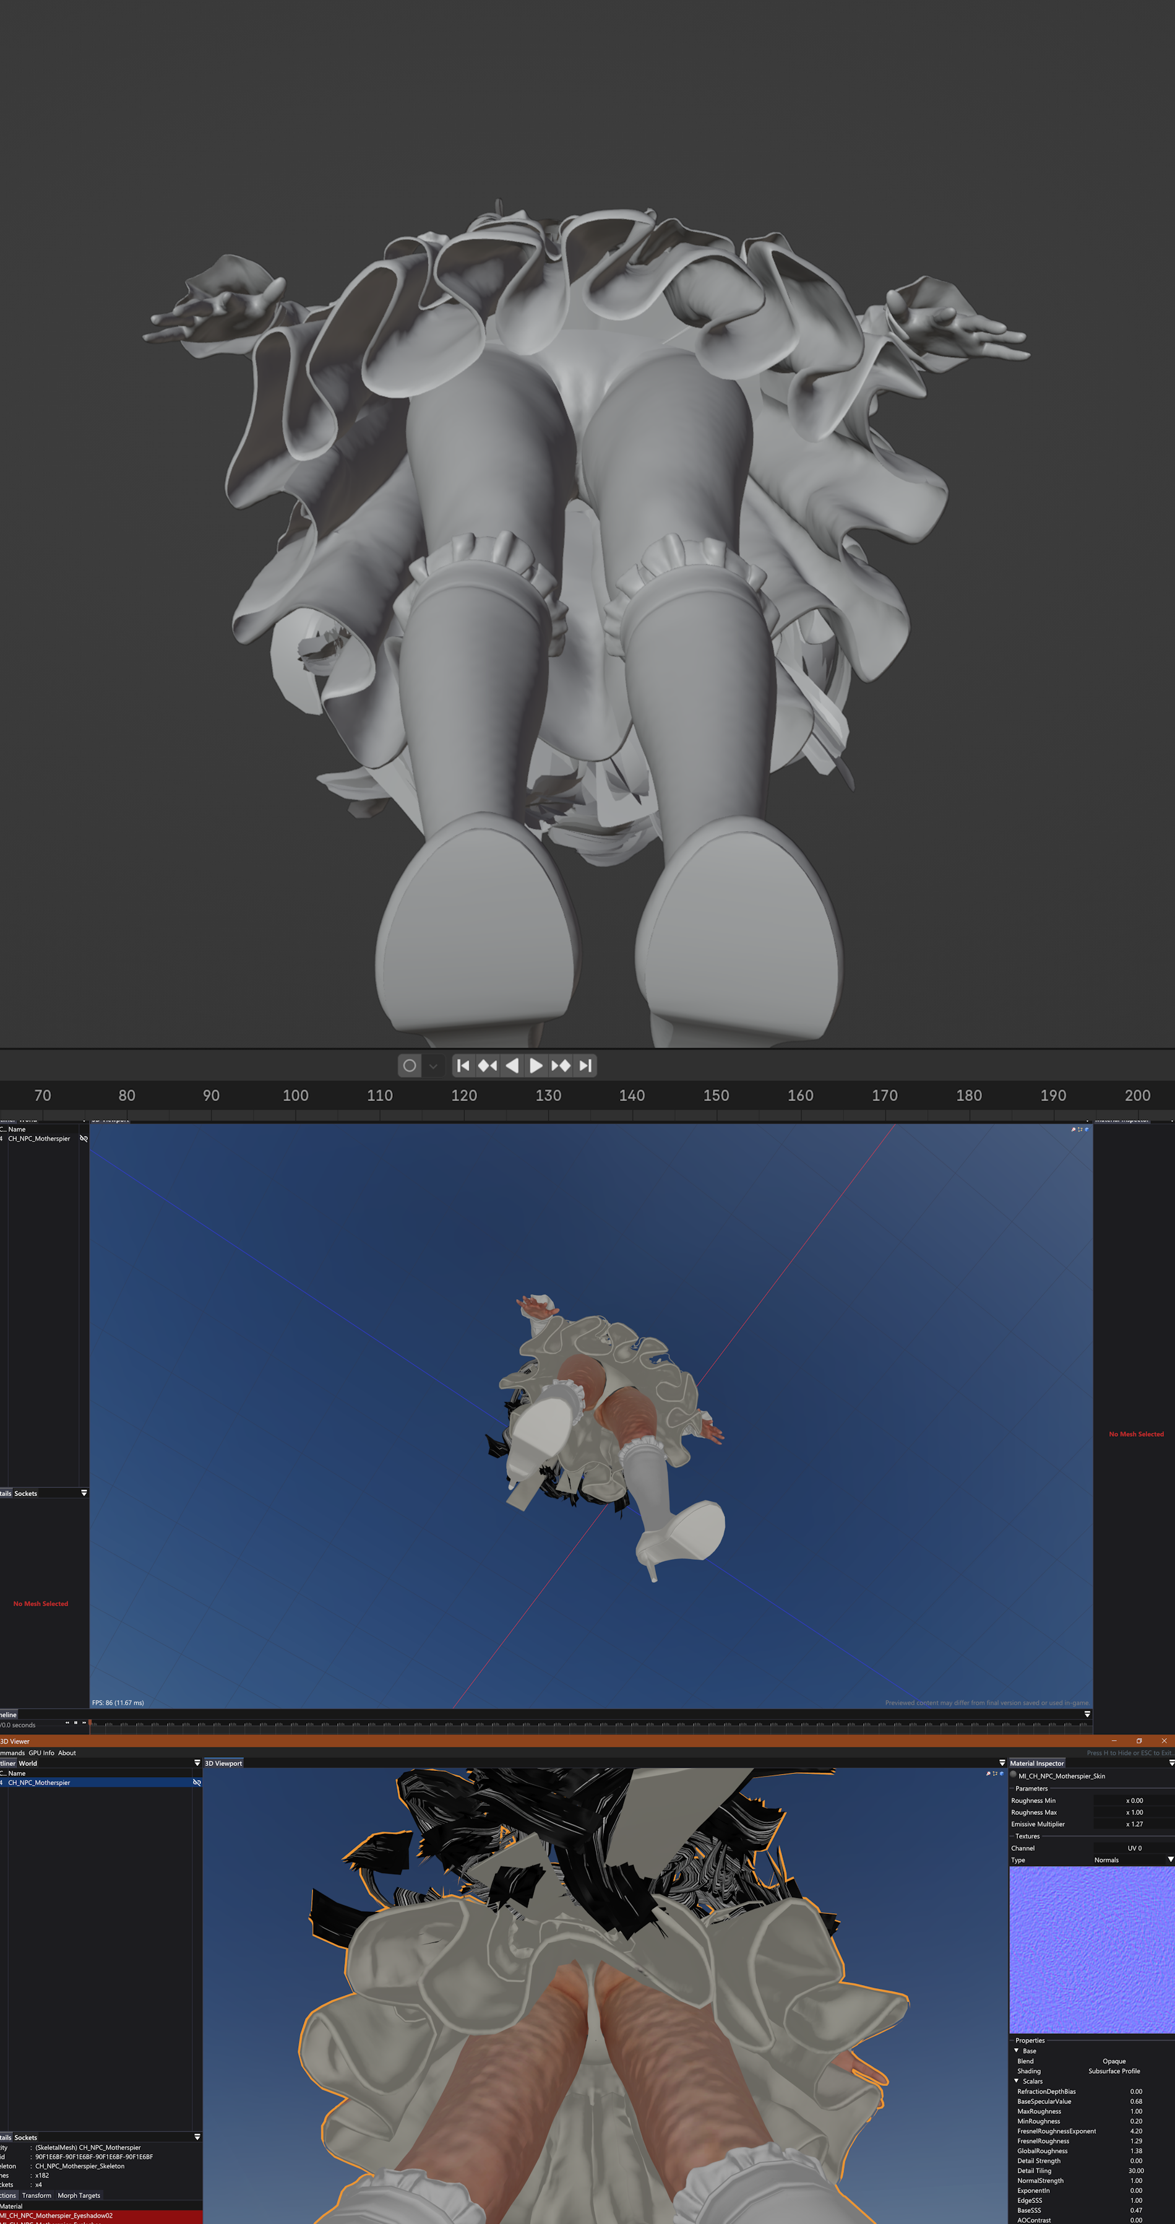Adjust Roughness Max value slider
This screenshot has height=2224, width=1175.
pos(1134,1813)
